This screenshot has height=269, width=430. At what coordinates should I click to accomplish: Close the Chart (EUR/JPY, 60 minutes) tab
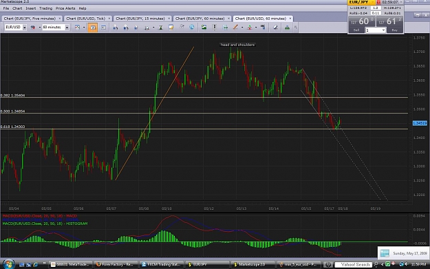click(228, 19)
